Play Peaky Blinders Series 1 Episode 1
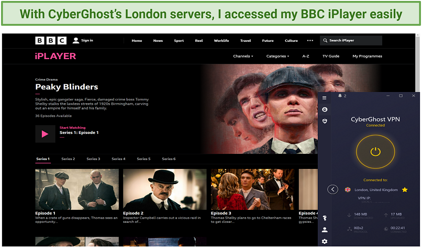 click(x=45, y=134)
